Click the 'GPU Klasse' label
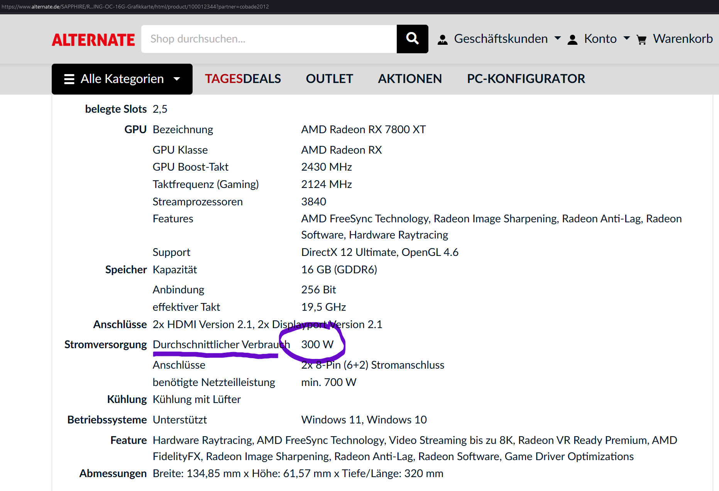 [x=180, y=150]
